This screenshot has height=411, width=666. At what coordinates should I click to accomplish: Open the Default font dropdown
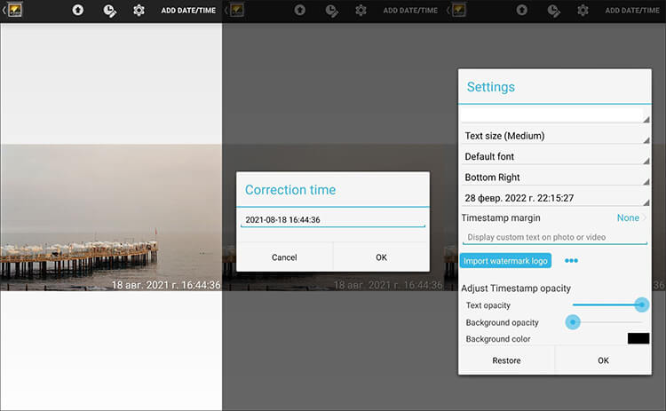[555, 156]
